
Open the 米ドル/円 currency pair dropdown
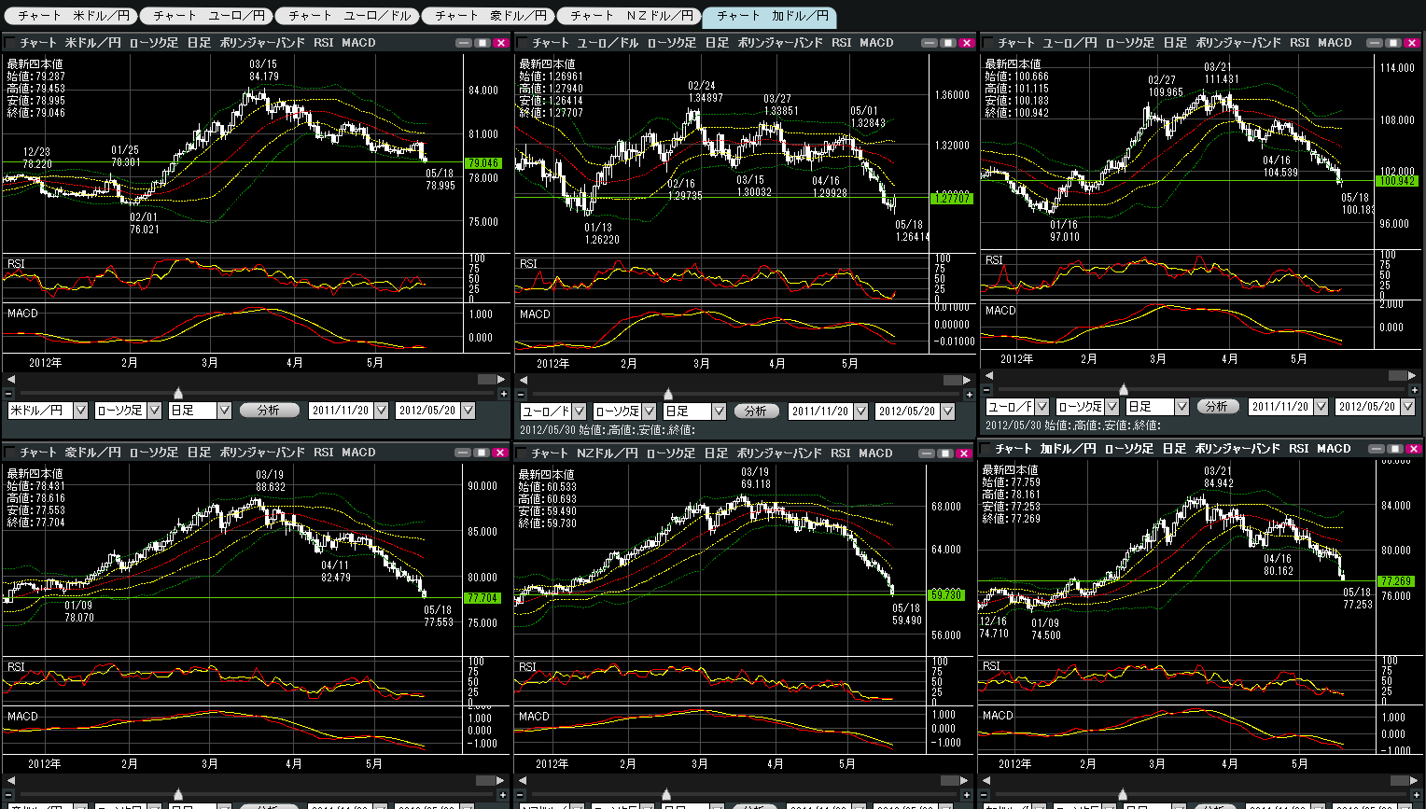80,411
